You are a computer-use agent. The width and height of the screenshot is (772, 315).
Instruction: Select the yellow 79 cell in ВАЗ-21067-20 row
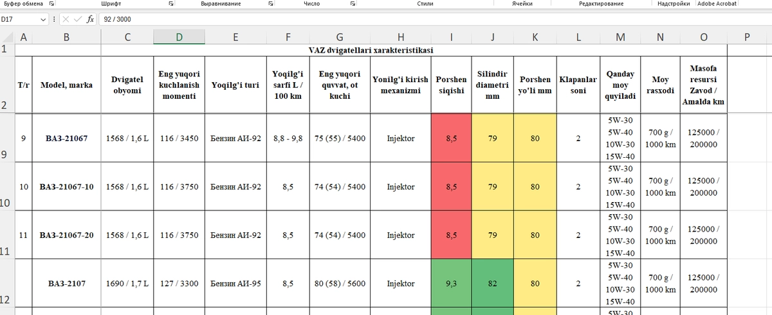pos(492,235)
